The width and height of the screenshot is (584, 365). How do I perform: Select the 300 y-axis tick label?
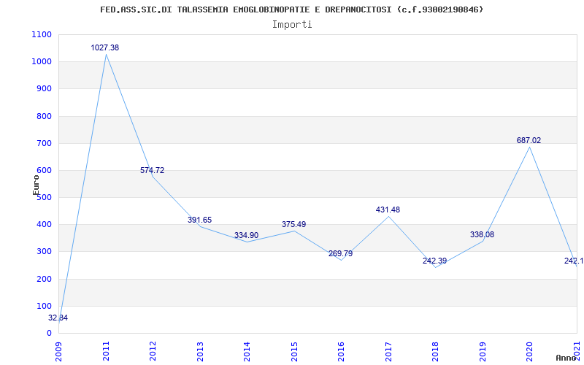45,252
